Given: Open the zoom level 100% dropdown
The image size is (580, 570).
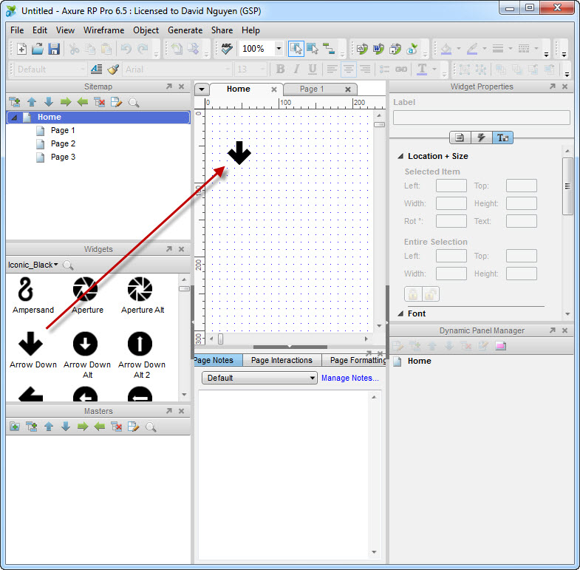Looking at the screenshot, I should (x=279, y=49).
